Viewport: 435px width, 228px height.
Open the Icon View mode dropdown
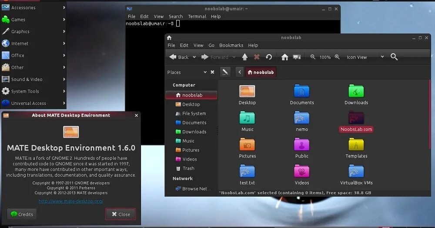tap(365, 57)
